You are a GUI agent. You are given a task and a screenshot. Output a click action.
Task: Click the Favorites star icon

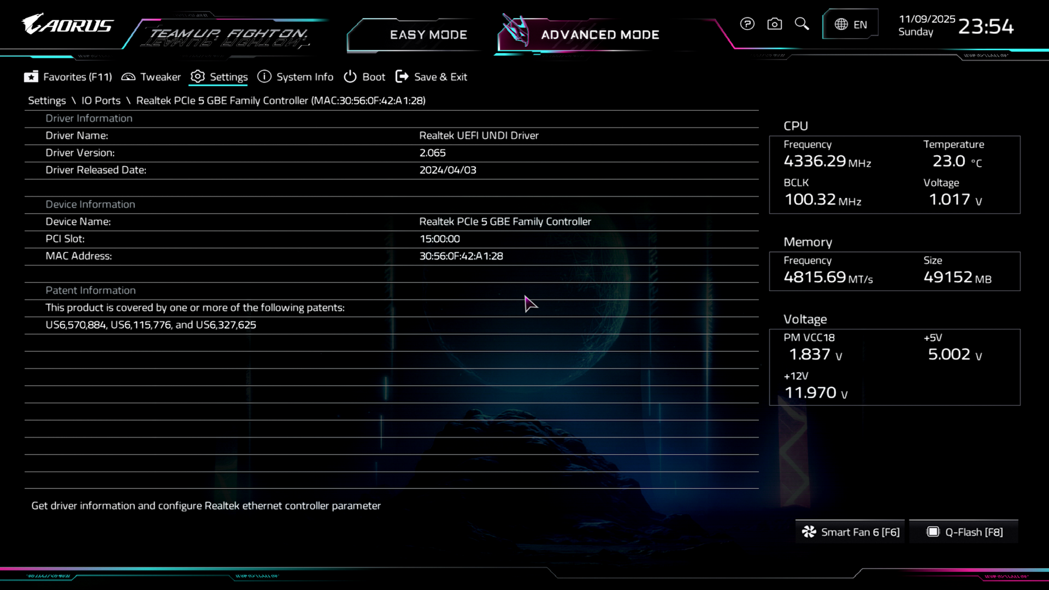[x=31, y=77]
